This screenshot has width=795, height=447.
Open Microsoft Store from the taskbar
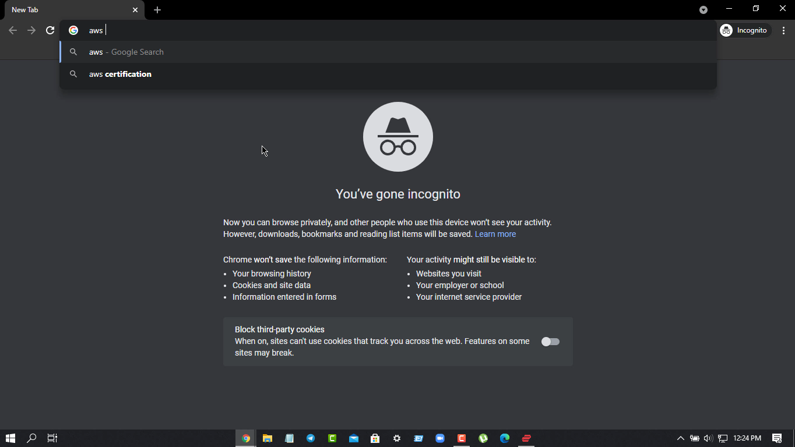pyautogui.click(x=375, y=438)
